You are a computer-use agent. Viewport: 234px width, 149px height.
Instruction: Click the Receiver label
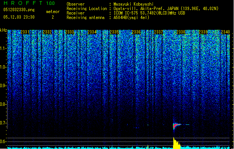(76, 13)
